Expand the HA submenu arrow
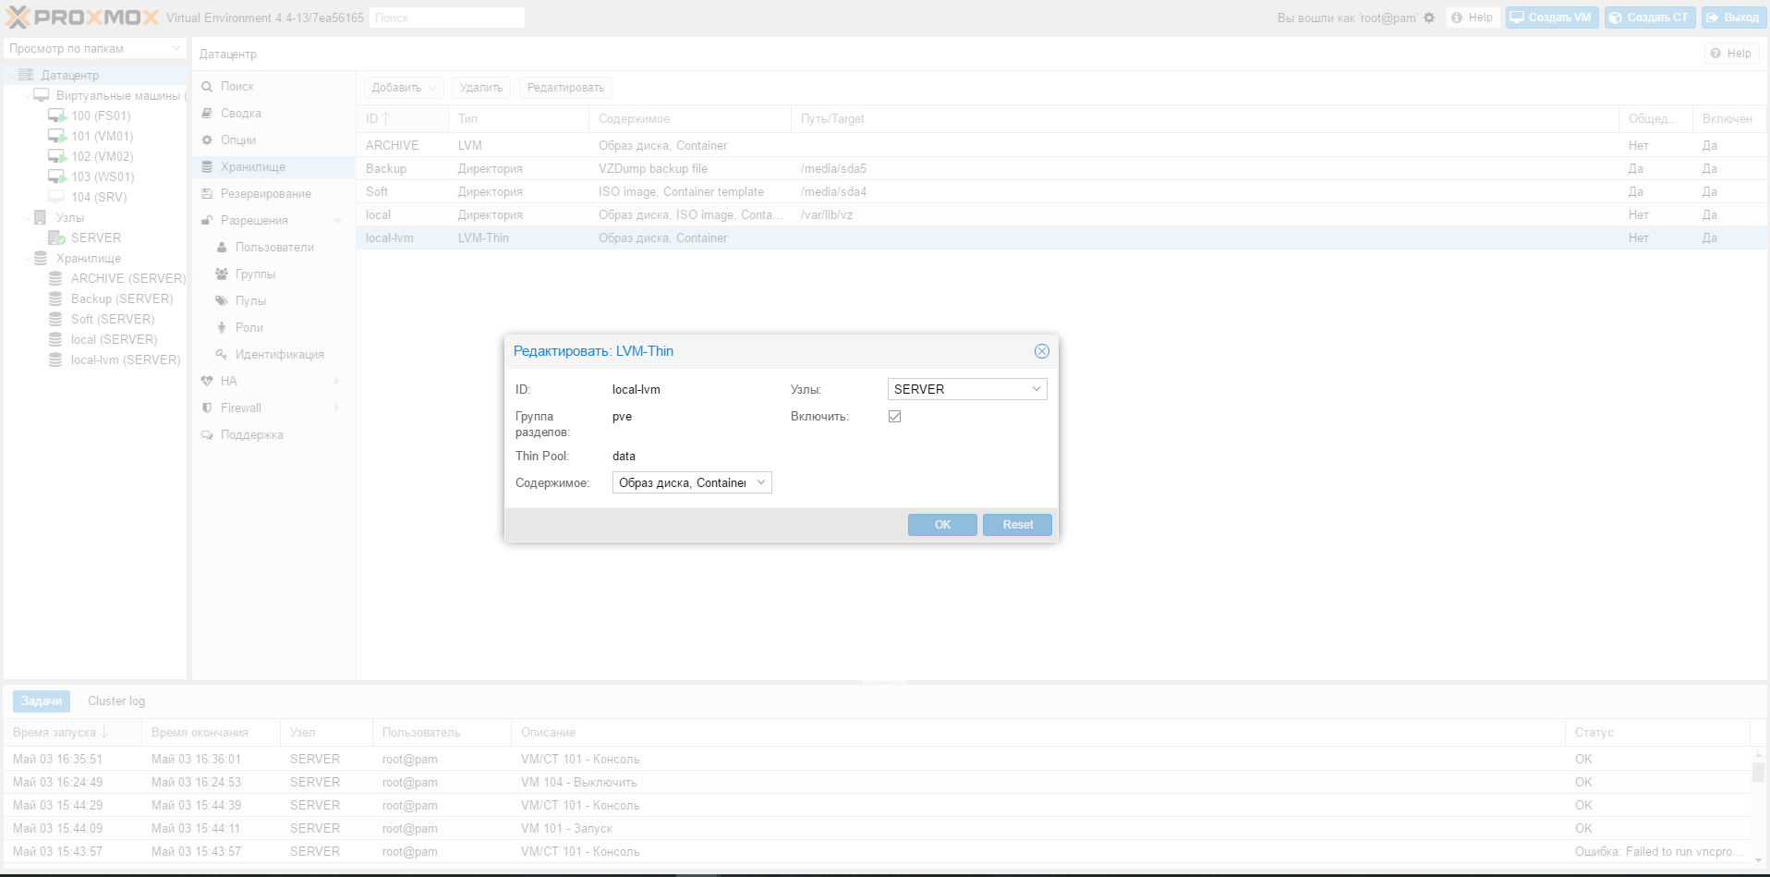 tap(337, 381)
